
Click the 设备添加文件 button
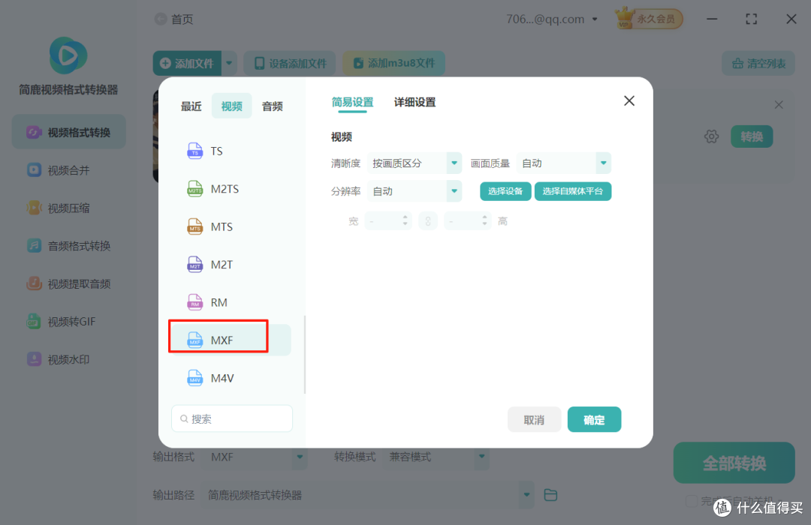(x=290, y=64)
